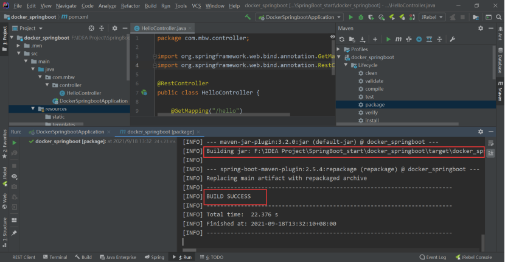This screenshot has width=505, height=262.
Task: Click Show Dependencies icon in Maven toolbar
Action: point(429,40)
